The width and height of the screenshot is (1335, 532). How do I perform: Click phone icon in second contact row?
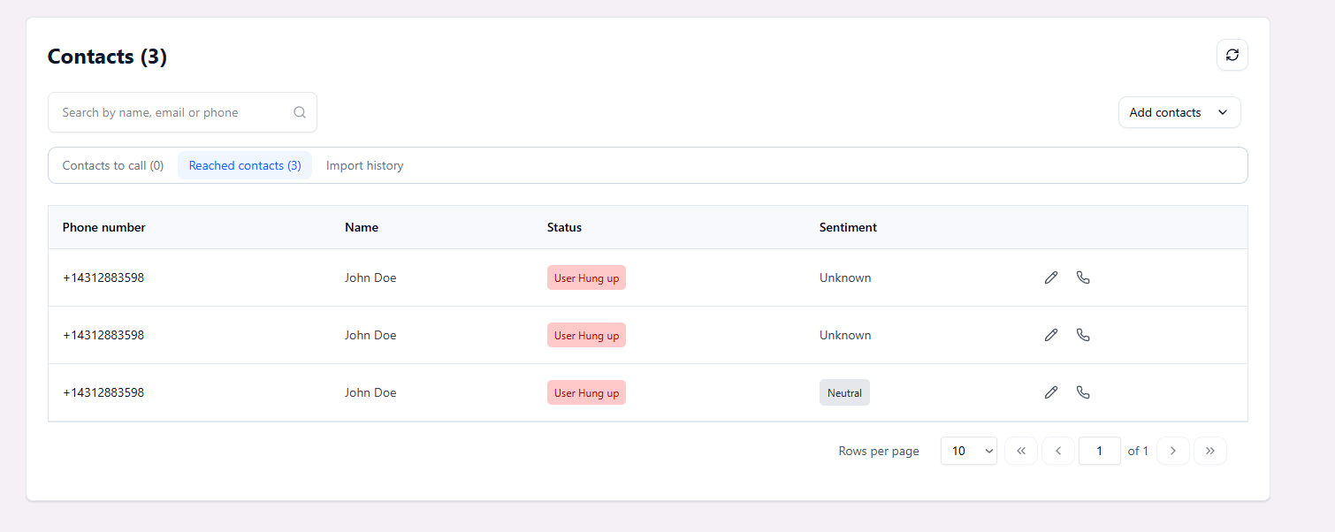(1083, 335)
